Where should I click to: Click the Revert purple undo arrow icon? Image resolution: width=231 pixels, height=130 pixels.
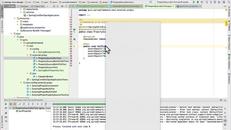click(219, 2)
